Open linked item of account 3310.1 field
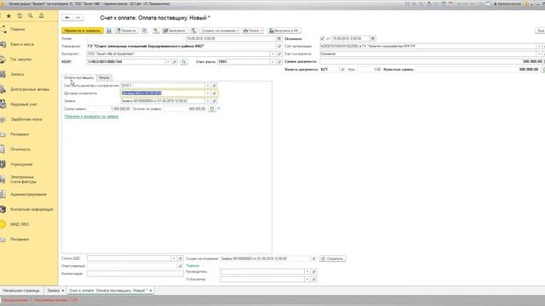 tap(214, 85)
